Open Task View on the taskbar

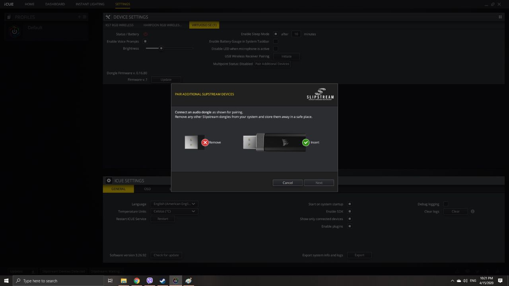[110, 281]
